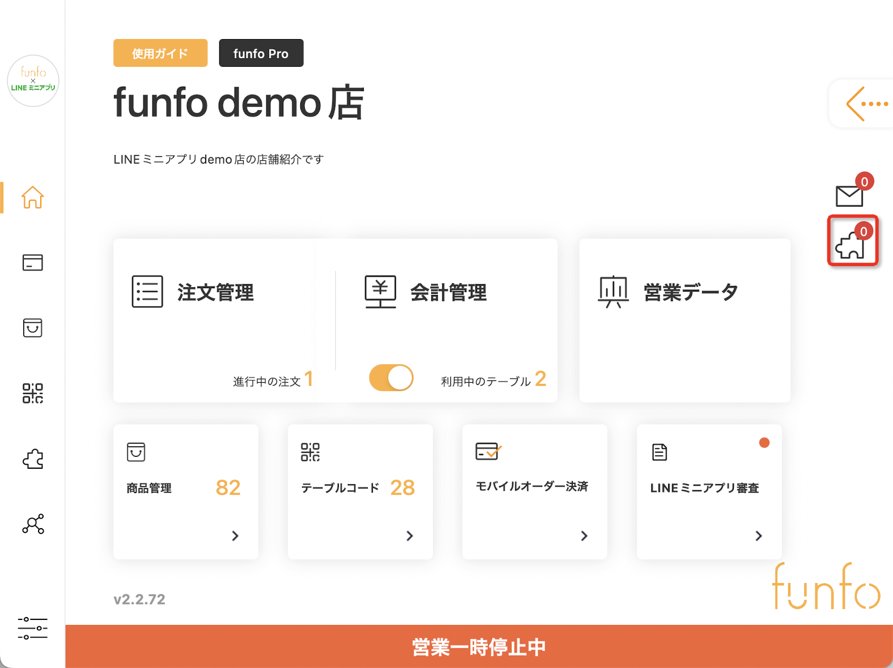Click the document icon in LINEミニアプリ審査 card
Viewport: 893px width, 668px height.
[x=660, y=452]
